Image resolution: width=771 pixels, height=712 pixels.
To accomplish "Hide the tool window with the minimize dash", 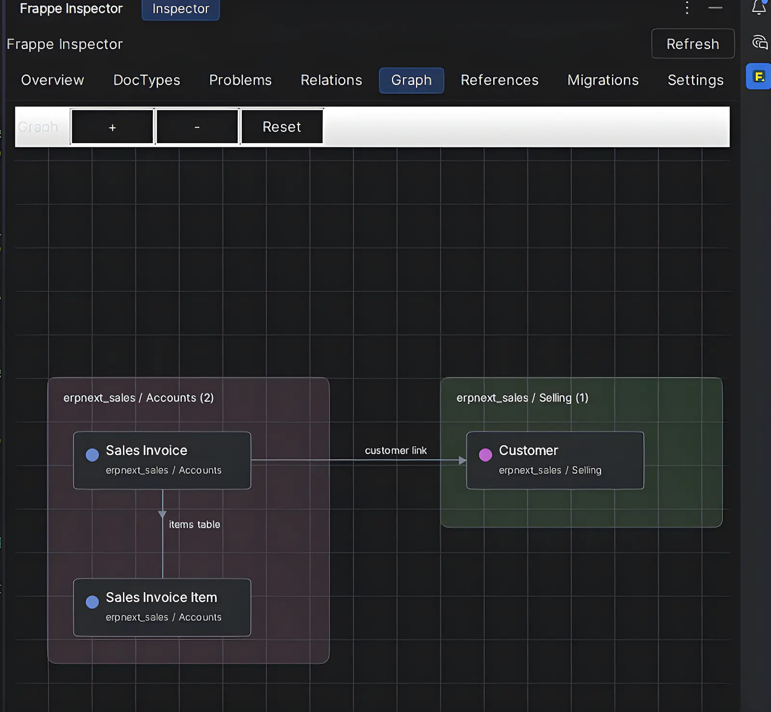I will click(715, 8).
